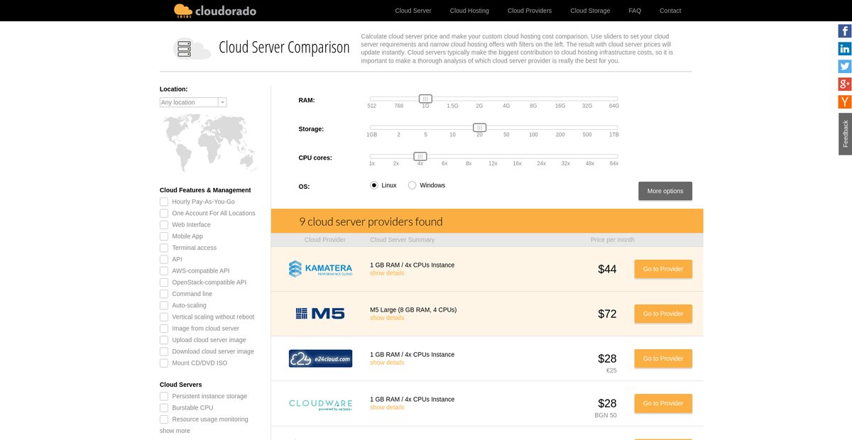Viewport: 852px width, 440px height.
Task: Open Cloud Providers menu item
Action: [530, 11]
